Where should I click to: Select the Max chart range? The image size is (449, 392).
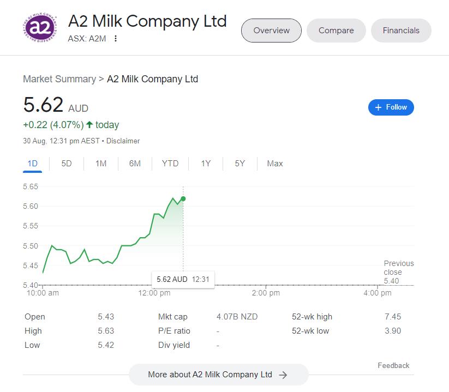pos(275,164)
